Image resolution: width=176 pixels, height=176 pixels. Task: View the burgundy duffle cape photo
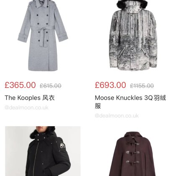tap(132, 154)
